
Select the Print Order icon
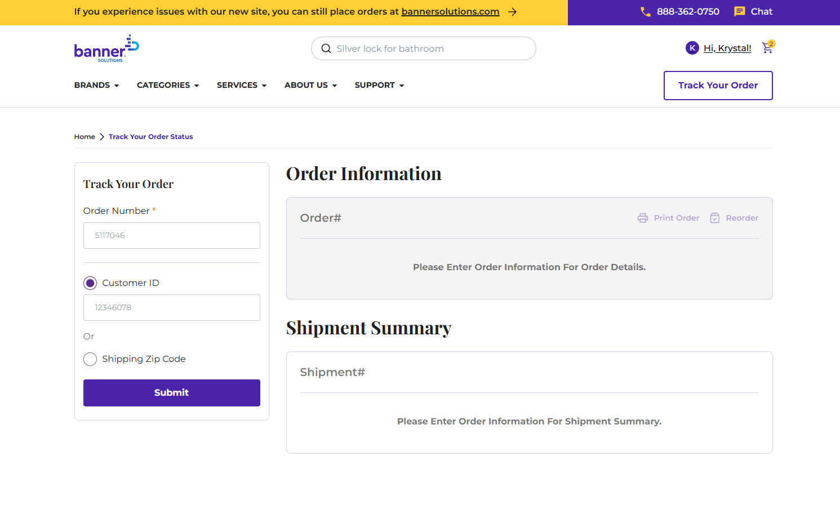(643, 218)
